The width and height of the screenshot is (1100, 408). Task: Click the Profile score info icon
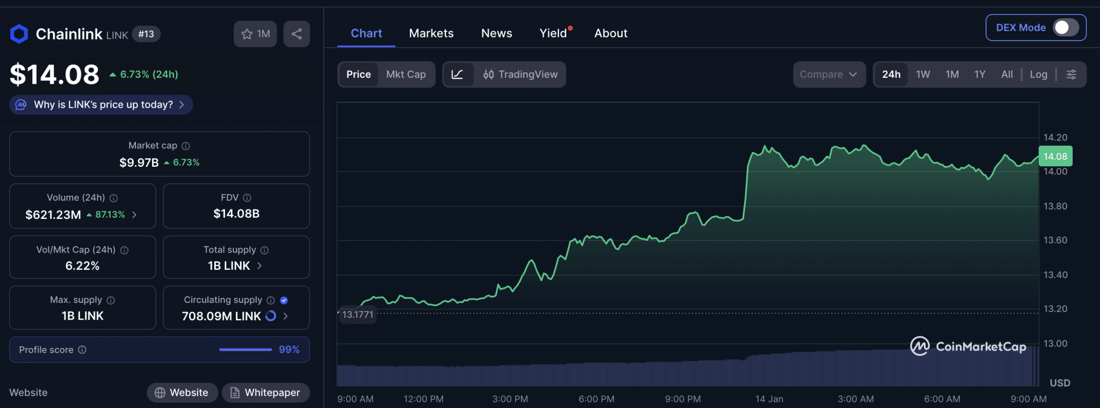click(x=82, y=350)
